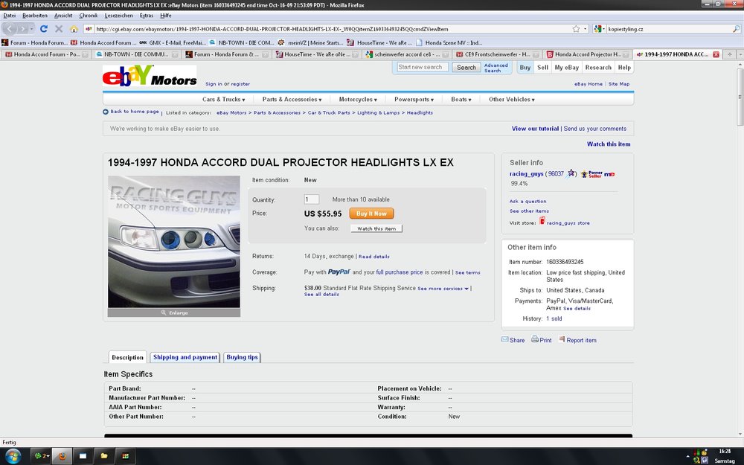744x465 pixels.
Task: Switch to Shipping and payment tab
Action: tap(185, 357)
